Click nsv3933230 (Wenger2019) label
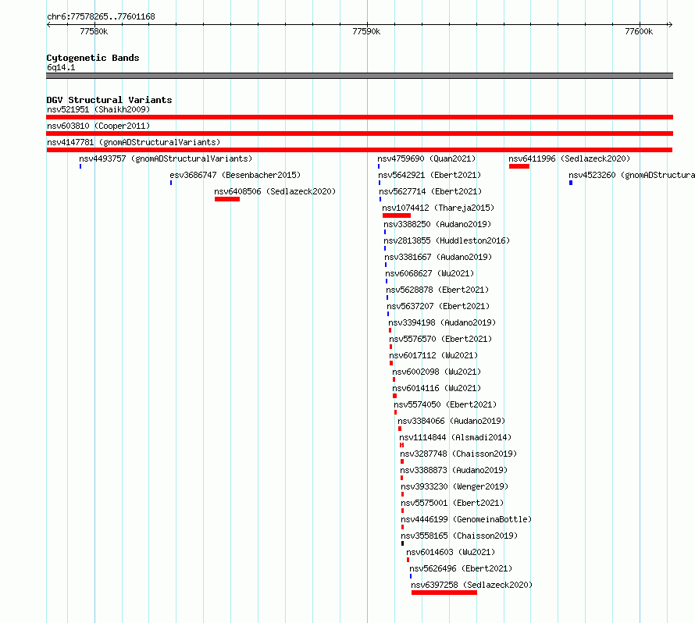The image size is (695, 623). 454,486
